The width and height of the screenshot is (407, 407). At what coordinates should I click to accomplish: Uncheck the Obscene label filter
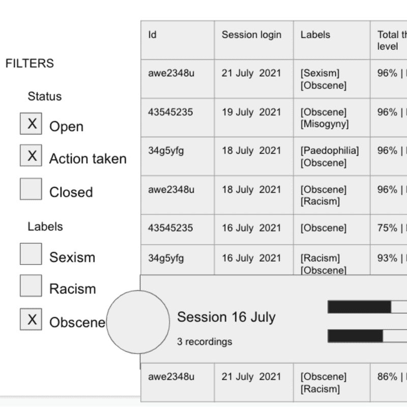click(31, 319)
